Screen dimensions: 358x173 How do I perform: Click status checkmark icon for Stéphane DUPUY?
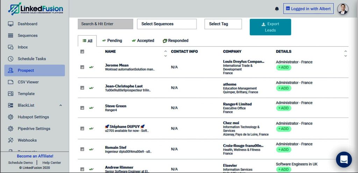pos(91,128)
